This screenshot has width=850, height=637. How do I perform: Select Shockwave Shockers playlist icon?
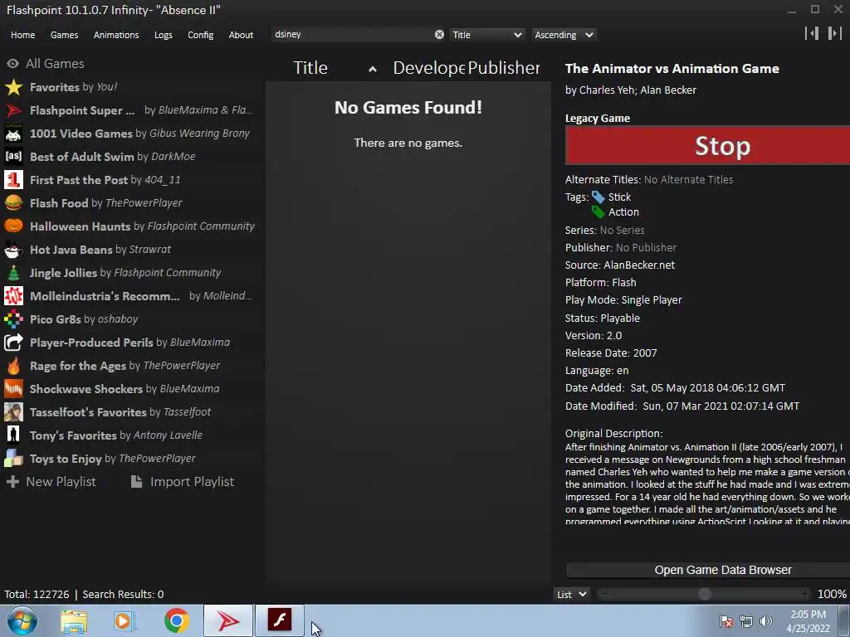click(x=13, y=389)
